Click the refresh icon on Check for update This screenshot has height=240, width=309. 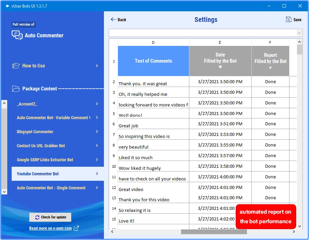37,217
